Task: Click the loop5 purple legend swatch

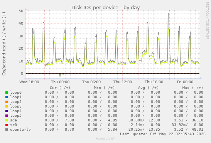Action: click(x=7, y=116)
